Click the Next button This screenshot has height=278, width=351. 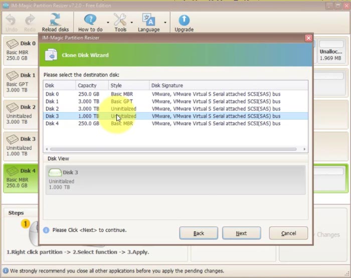tap(241, 233)
